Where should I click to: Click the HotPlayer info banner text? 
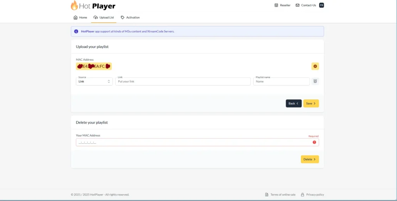point(128,32)
